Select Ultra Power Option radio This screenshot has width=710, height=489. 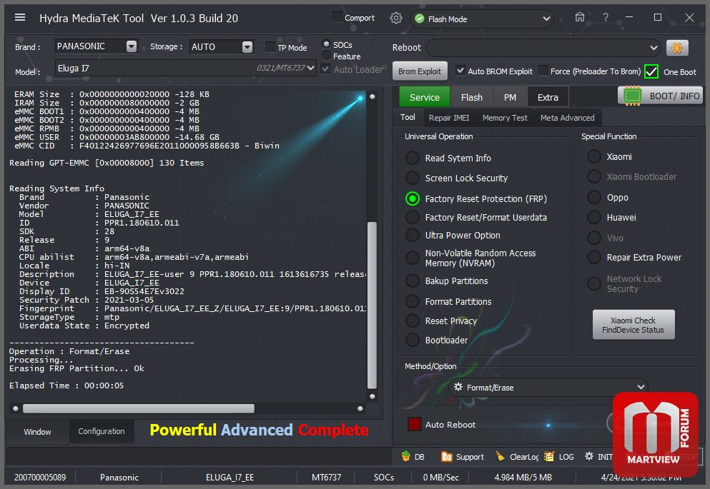coord(412,235)
